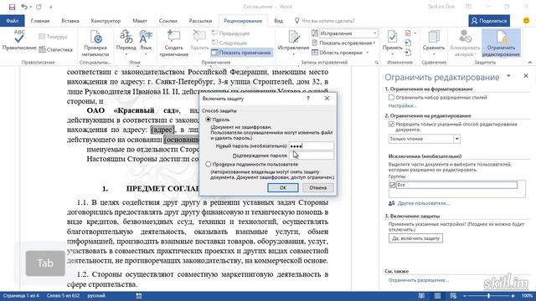Save the document with the floppy disk icon

coord(12,7)
